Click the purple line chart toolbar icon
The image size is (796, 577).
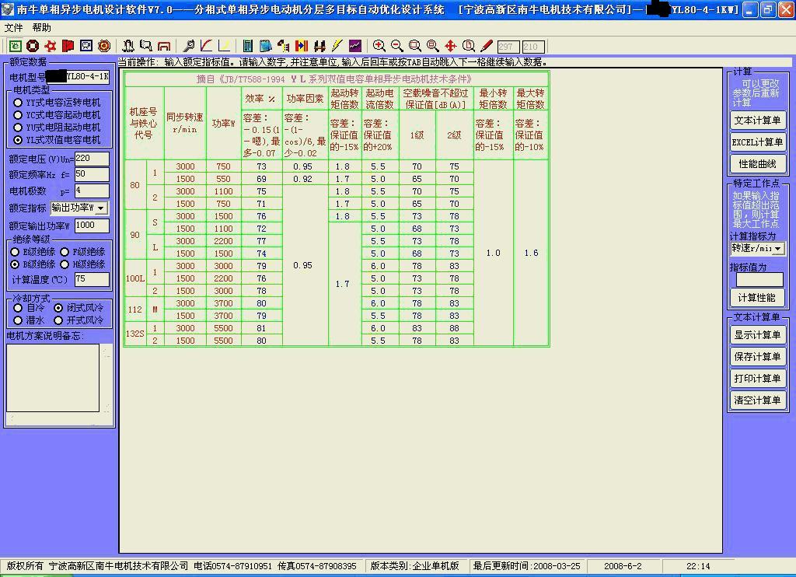(x=354, y=46)
